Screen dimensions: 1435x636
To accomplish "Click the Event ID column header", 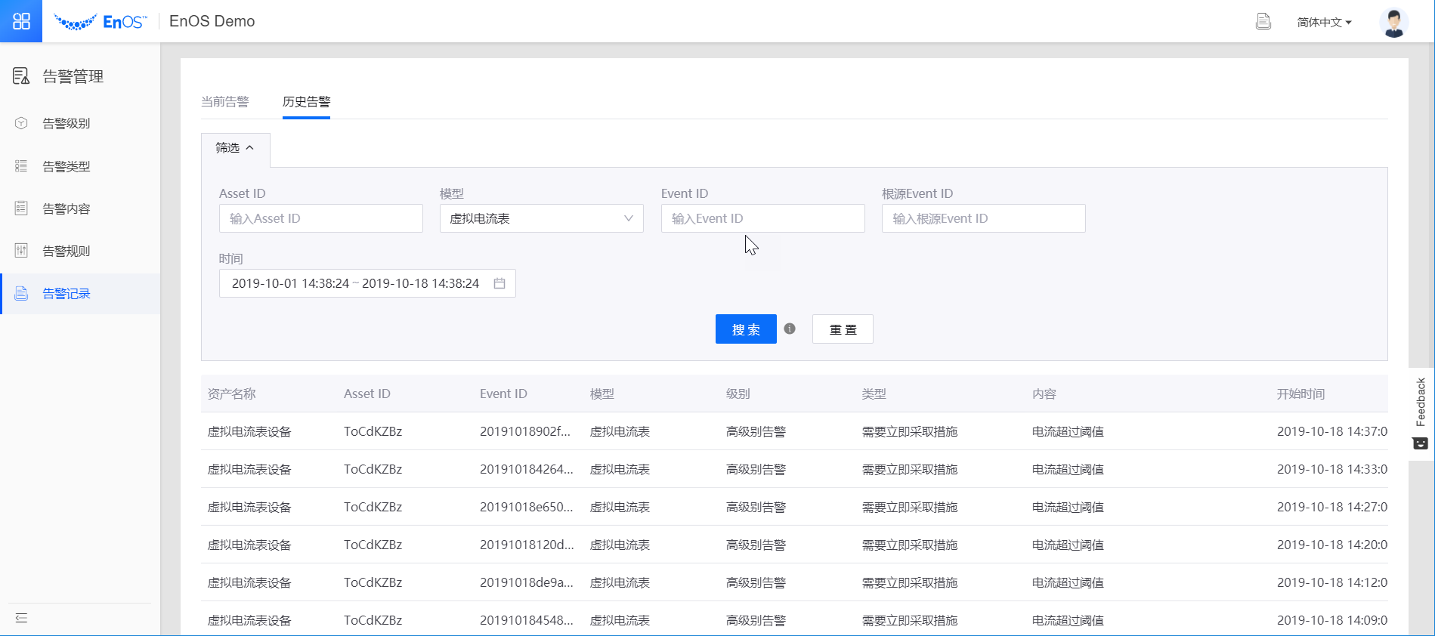I will 503,394.
